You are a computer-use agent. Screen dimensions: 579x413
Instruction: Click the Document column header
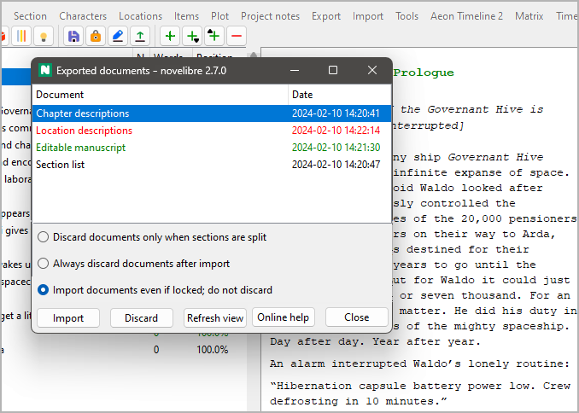[161, 95]
